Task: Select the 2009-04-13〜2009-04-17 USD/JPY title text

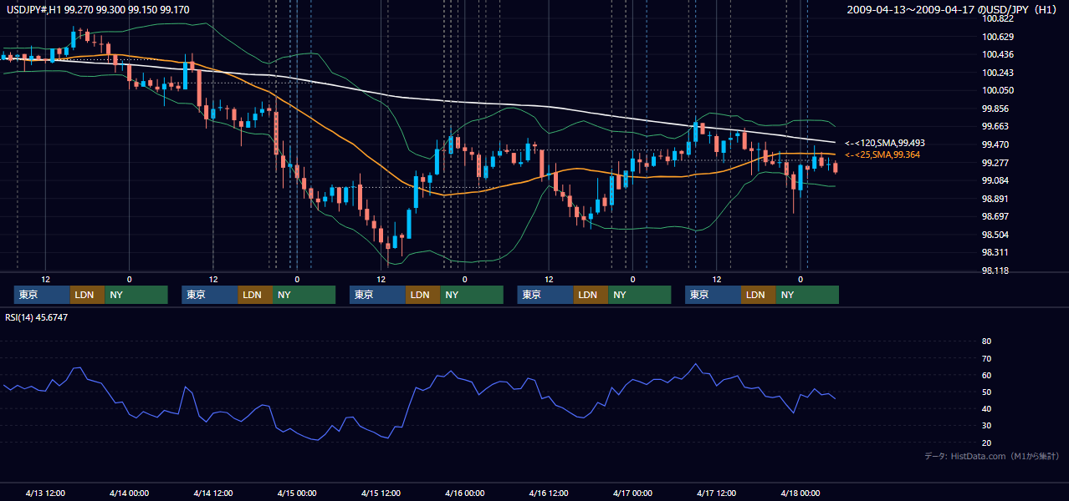Action: (953, 9)
